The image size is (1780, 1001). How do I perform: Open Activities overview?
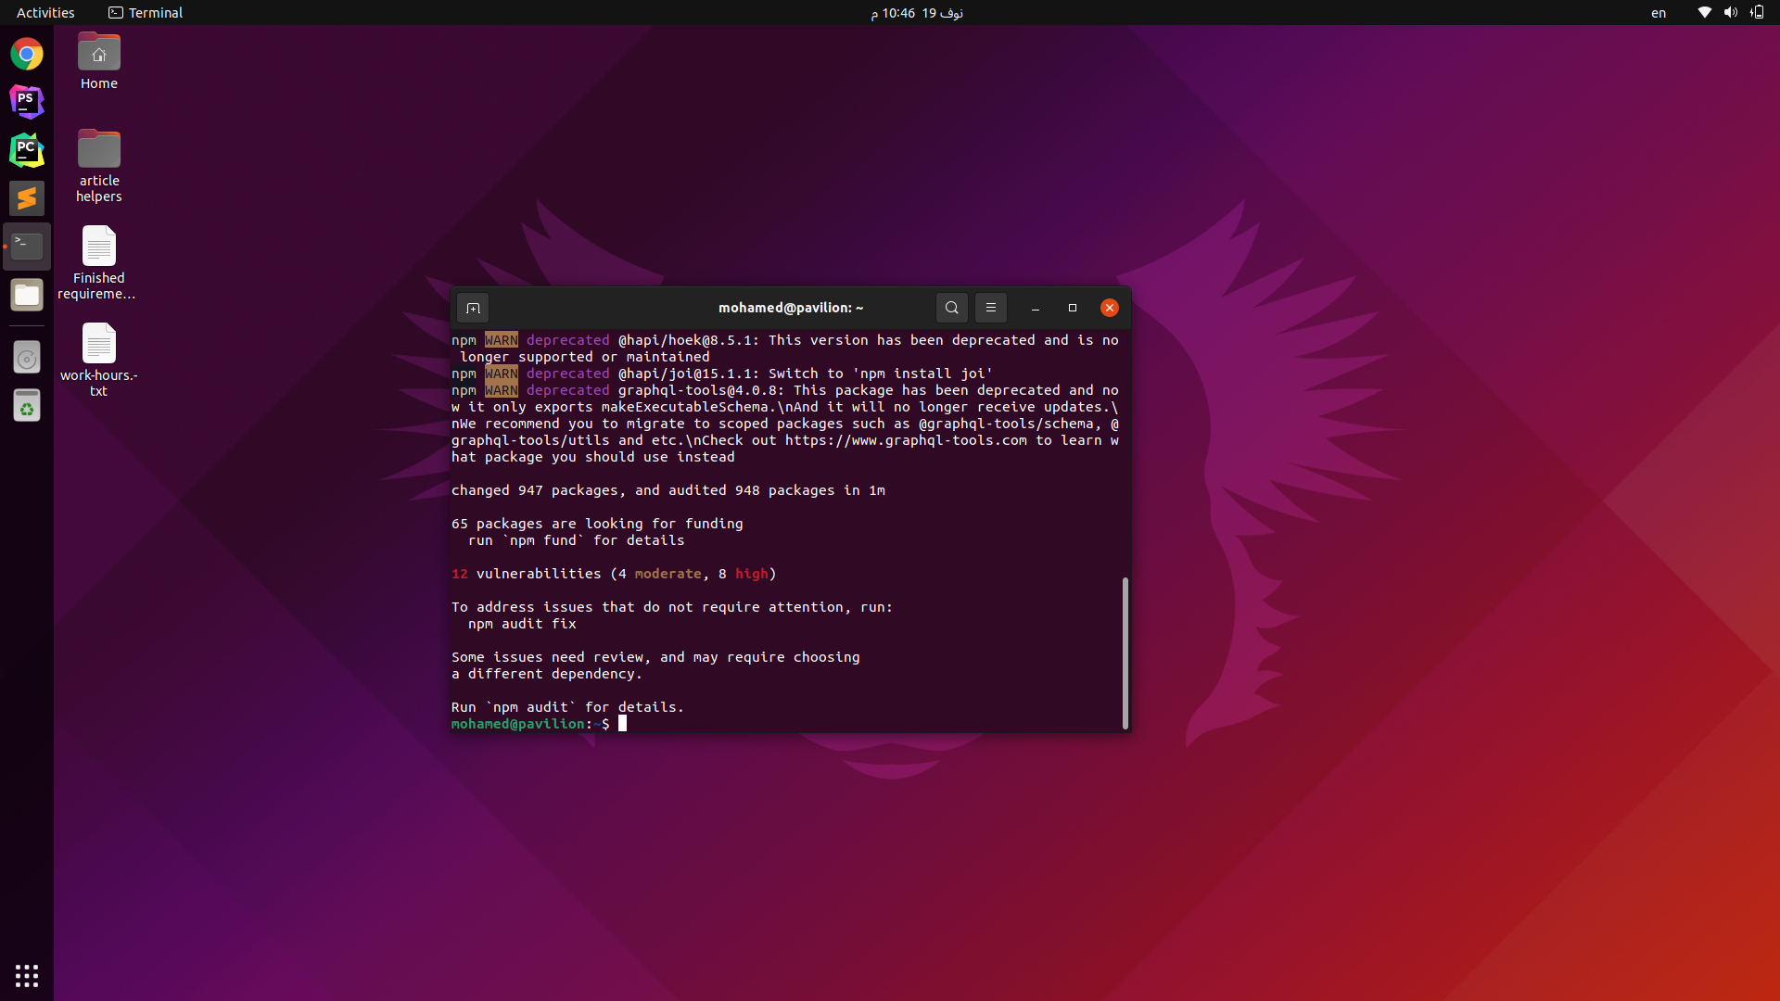pyautogui.click(x=45, y=13)
